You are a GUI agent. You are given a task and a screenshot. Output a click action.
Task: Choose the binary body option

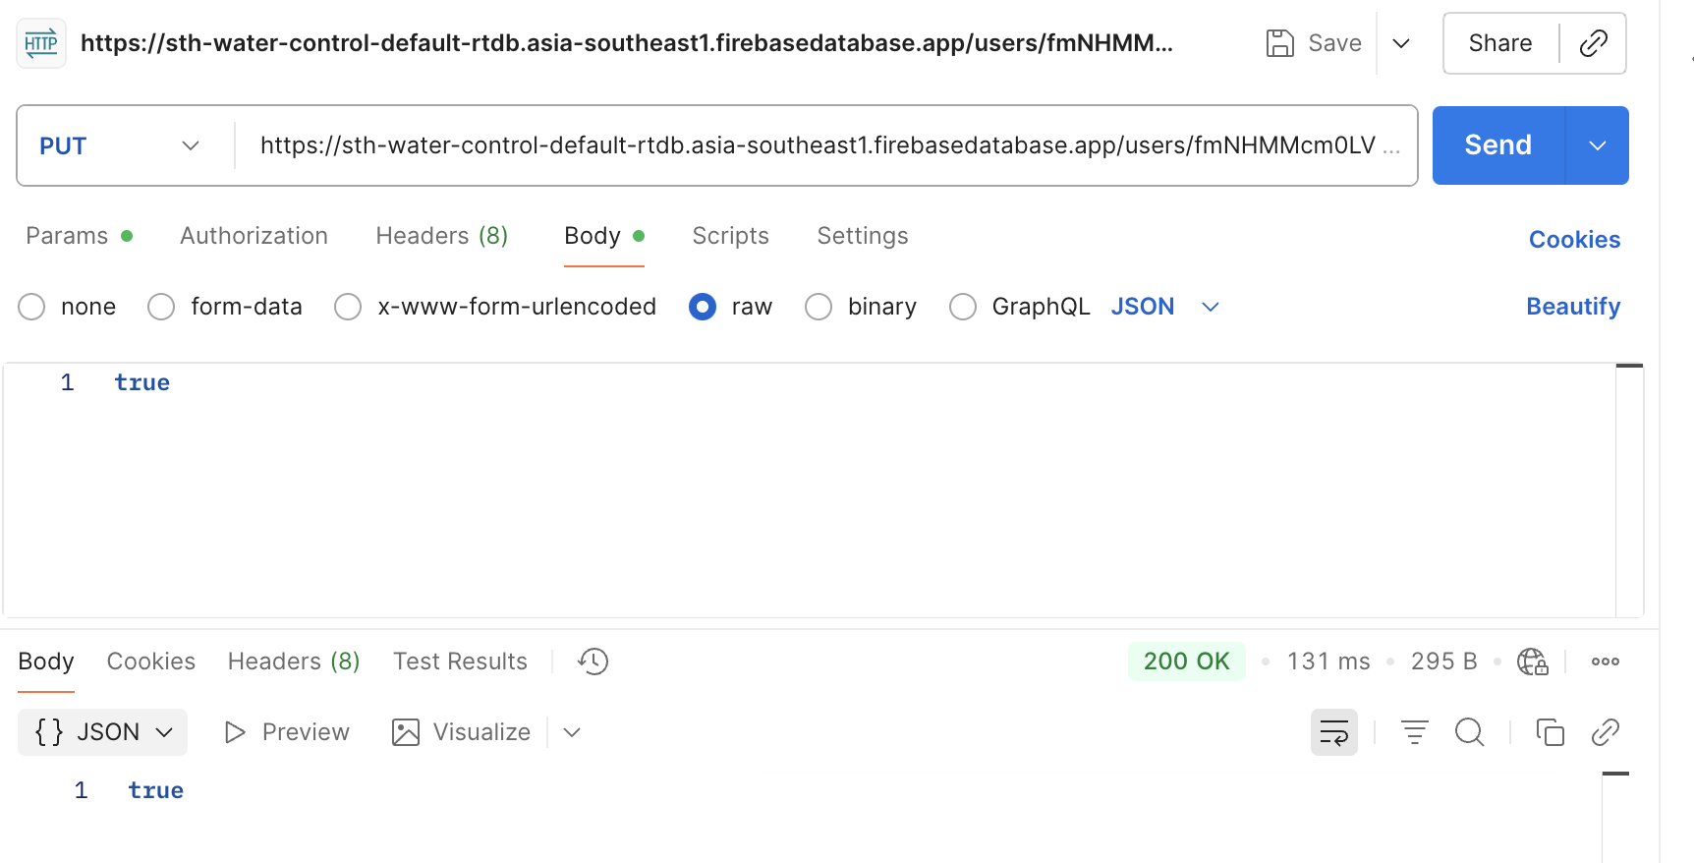click(x=819, y=307)
